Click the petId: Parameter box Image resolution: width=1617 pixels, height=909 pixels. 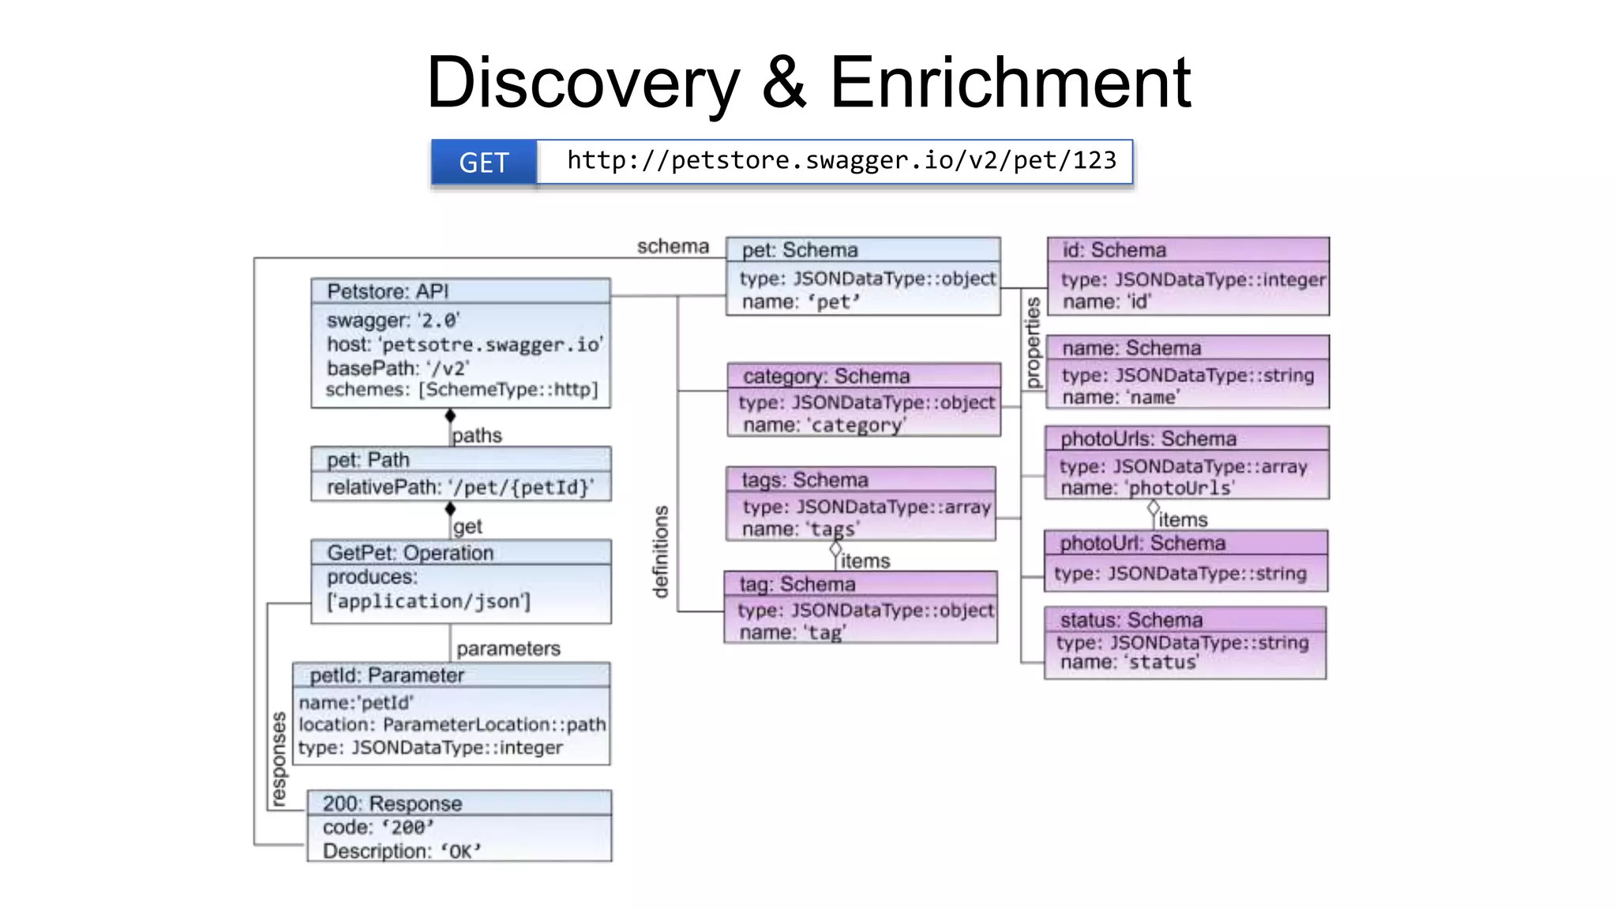pyautogui.click(x=451, y=714)
